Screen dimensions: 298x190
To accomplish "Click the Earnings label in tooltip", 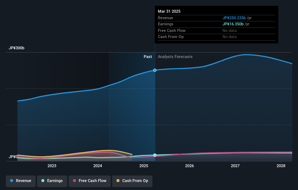I will (166, 24).
